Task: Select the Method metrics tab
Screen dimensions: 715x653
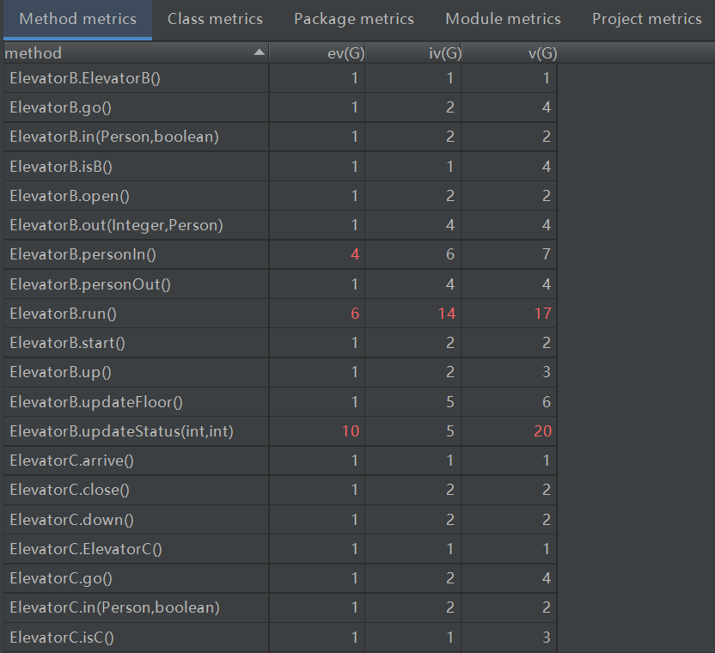Action: [77, 19]
